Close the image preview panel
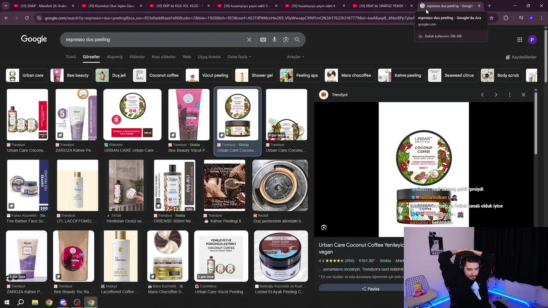The height and width of the screenshot is (308, 548). click(523, 95)
